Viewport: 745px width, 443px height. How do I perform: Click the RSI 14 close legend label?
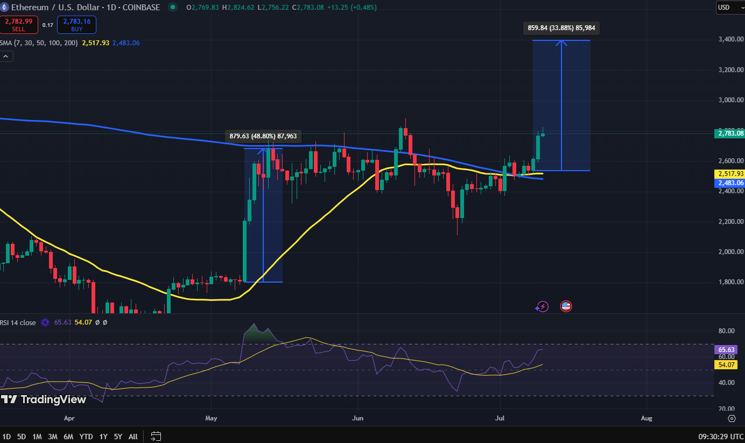[x=18, y=322]
